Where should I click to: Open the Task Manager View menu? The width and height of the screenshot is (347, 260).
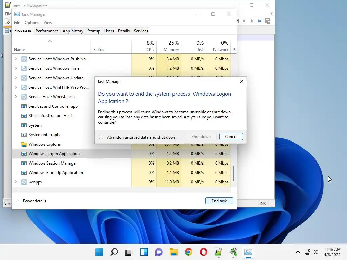point(48,23)
